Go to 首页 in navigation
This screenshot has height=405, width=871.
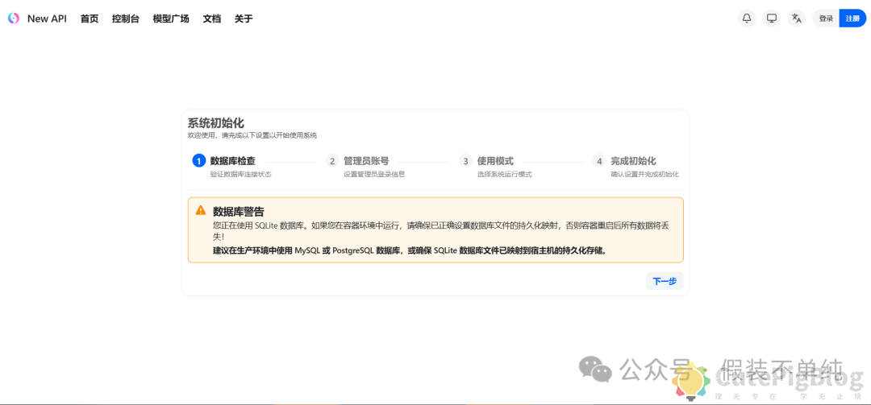pos(90,19)
